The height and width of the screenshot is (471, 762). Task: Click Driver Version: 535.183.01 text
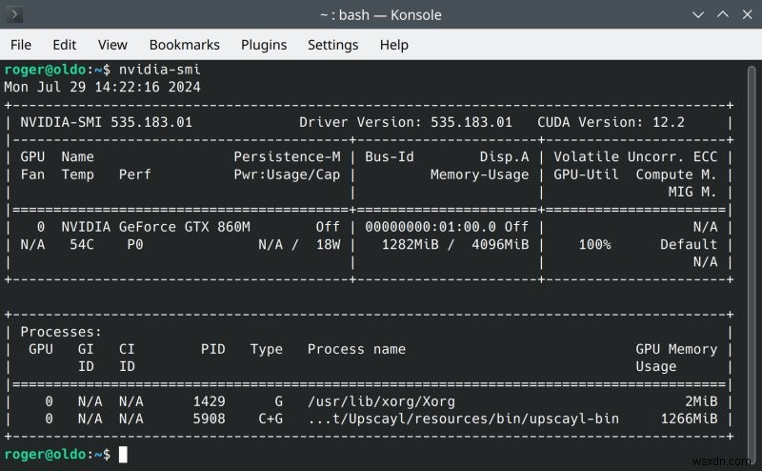[406, 122]
